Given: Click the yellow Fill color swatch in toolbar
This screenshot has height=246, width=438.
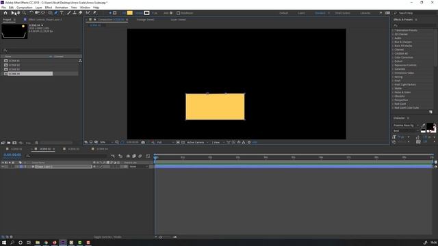Looking at the screenshot, I should (x=130, y=13).
